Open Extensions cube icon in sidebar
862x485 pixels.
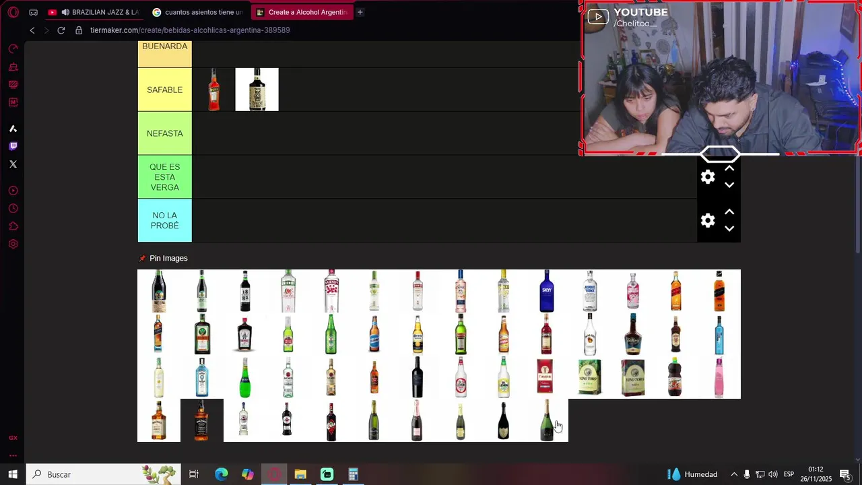pos(13,226)
